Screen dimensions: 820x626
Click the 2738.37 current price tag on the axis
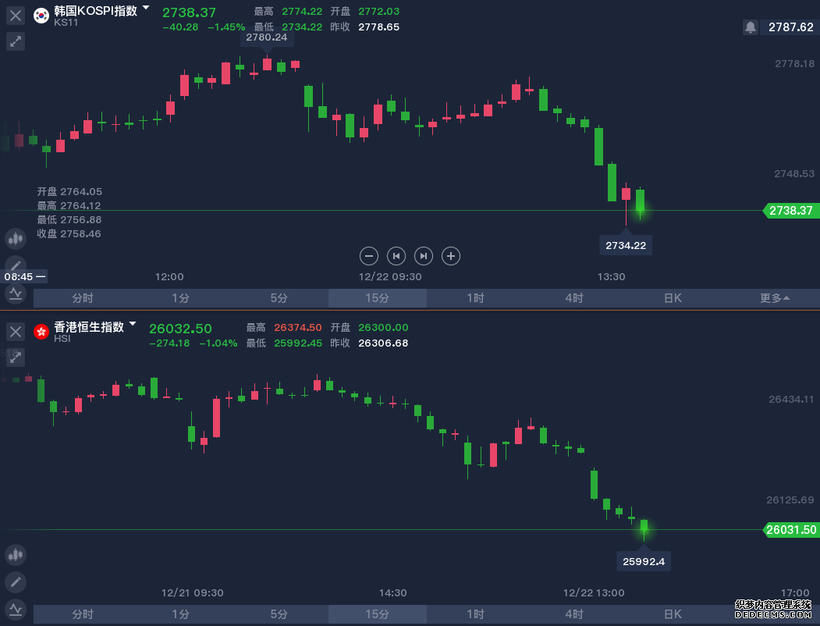coord(791,211)
